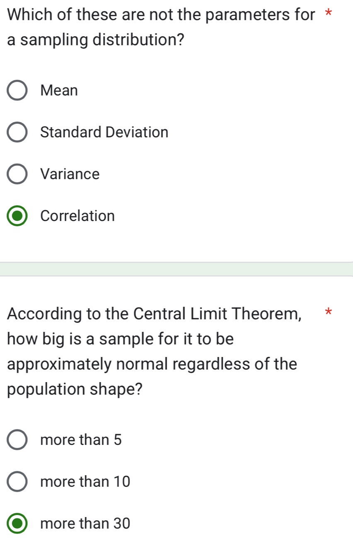Click the 'Mean' option label text
The width and height of the screenshot is (353, 554).
click(59, 91)
